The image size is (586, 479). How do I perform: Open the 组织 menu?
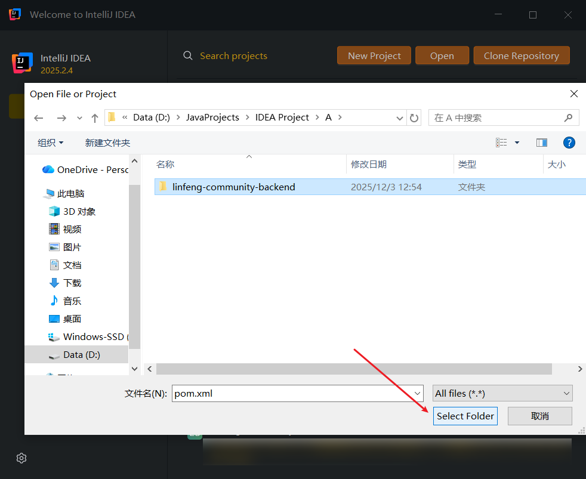click(51, 143)
